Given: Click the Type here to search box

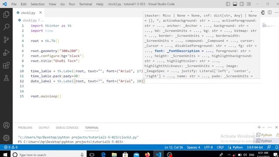Looking at the screenshot, I should pyautogui.click(x=48, y=154).
